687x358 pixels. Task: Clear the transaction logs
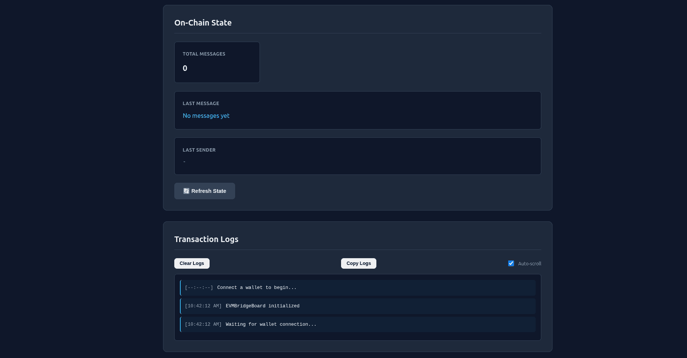point(192,263)
